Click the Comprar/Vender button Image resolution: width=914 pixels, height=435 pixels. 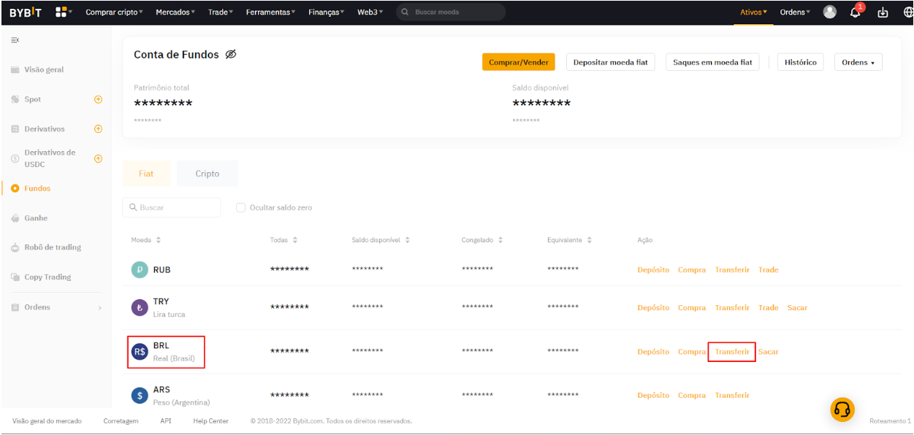coord(518,63)
